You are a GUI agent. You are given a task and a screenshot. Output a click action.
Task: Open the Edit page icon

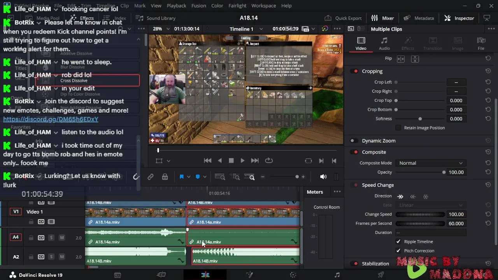[205, 275]
